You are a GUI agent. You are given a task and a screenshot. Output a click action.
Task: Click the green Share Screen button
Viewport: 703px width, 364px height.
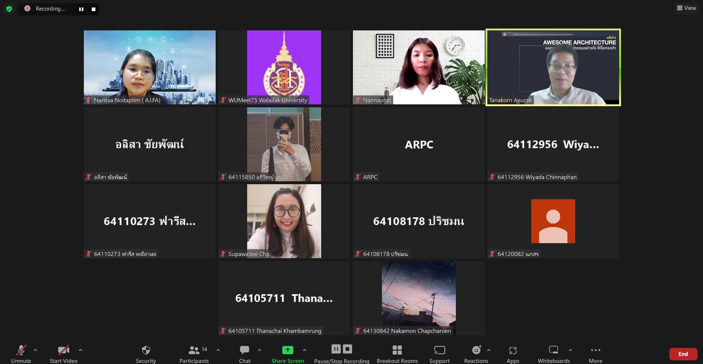(288, 350)
